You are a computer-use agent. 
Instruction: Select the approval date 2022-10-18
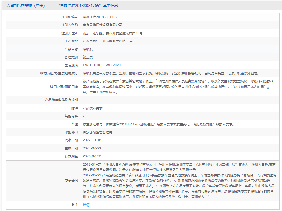(92, 140)
